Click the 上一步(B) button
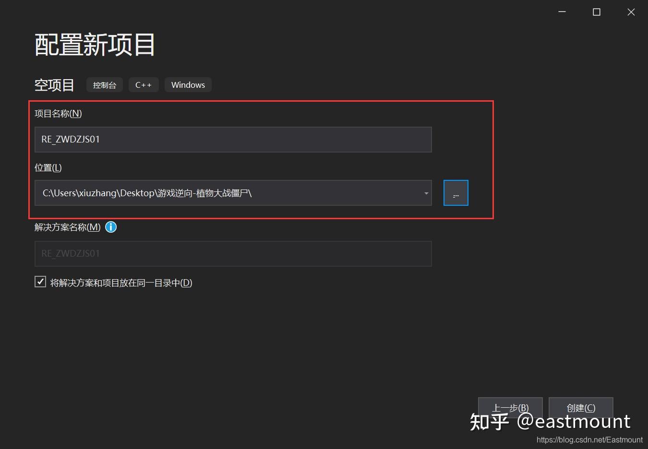This screenshot has height=449, width=648. 510,408
